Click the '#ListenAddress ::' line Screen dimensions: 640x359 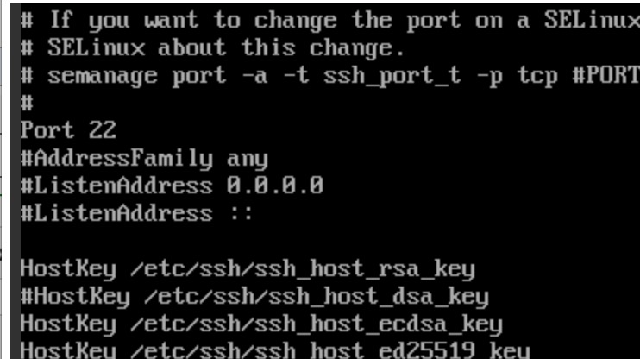[137, 213]
